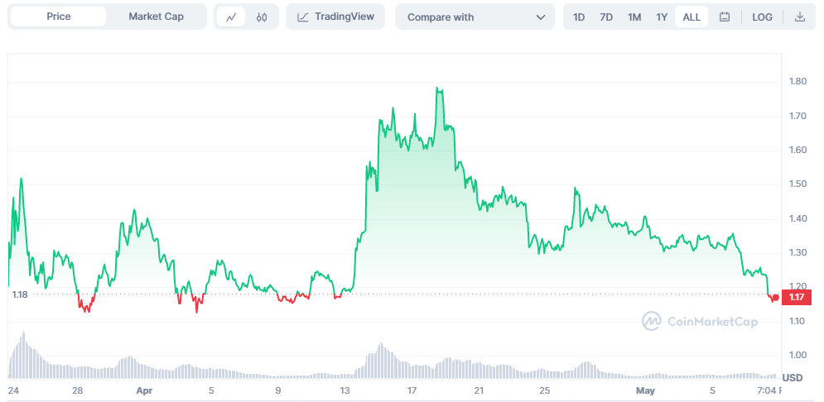The width and height of the screenshot is (824, 402).
Task: Set the time range to 1D
Action: click(579, 17)
